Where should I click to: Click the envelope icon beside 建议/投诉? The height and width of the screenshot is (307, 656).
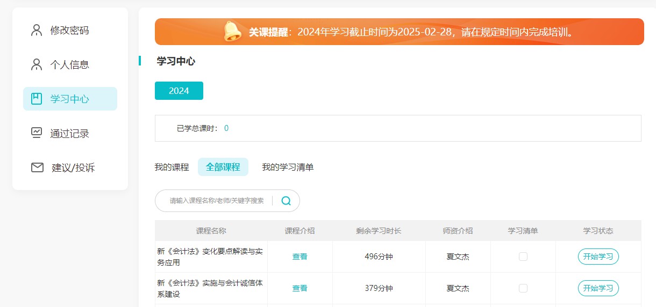(x=37, y=167)
